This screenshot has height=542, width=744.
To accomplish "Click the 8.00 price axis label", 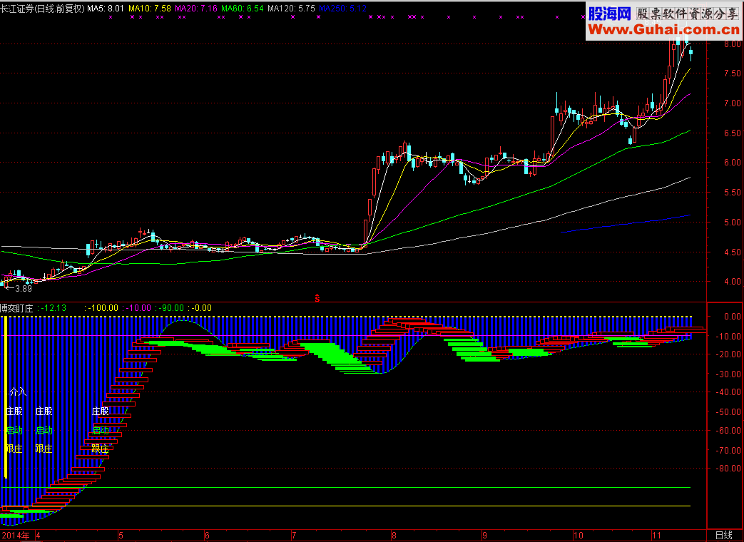I will point(733,44).
